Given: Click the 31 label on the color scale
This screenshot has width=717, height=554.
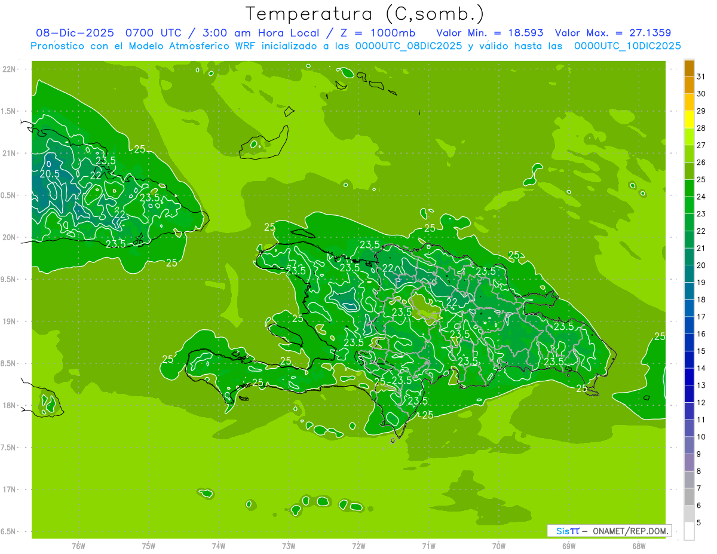Looking at the screenshot, I should point(701,76).
